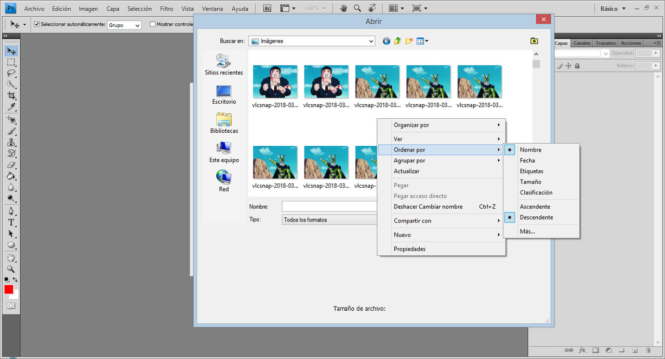
Task: Open the Tipo formats dropdown
Action: click(x=329, y=220)
